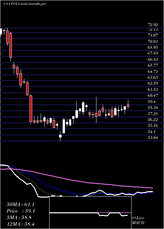Click the 55.16 price axis label

click(x=153, y=126)
